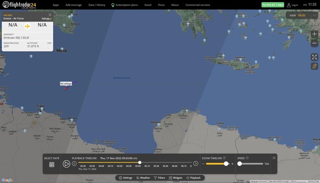The height and width of the screenshot is (183, 320).
Task: Open Subscription plans menu item
Action: [125, 5]
